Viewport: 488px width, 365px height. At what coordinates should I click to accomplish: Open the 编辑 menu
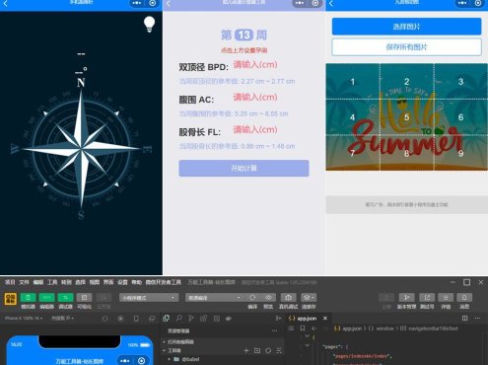click(38, 282)
